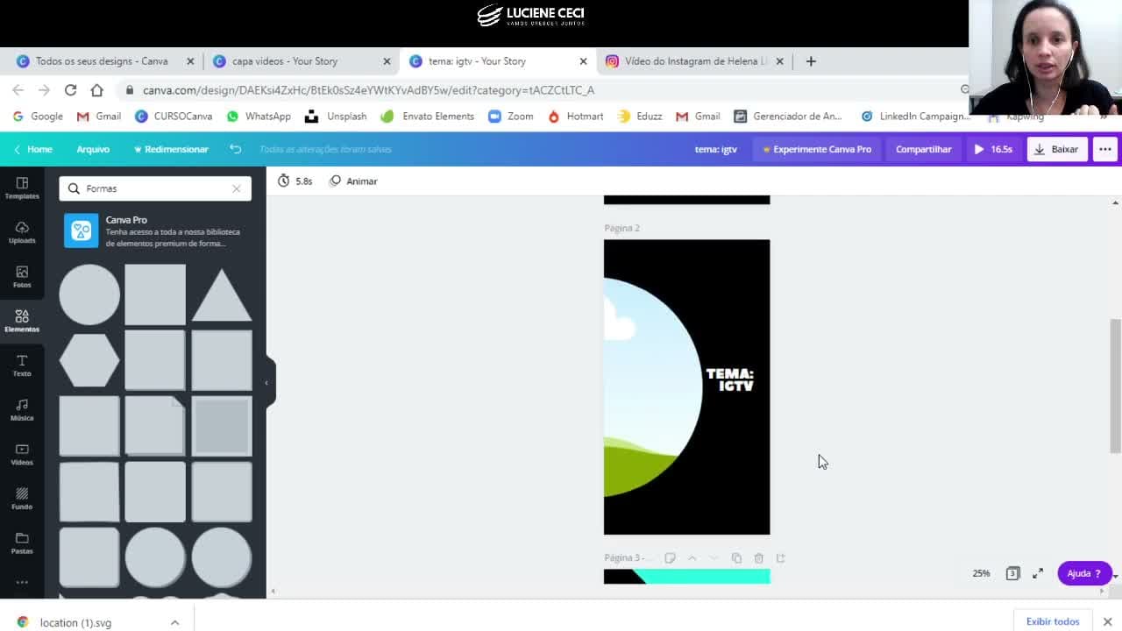
Task: Open the Uploads panel
Action: click(x=22, y=232)
